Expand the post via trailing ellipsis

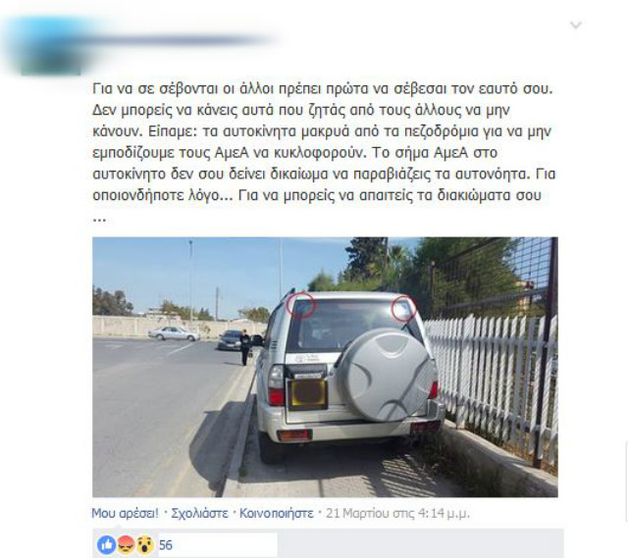point(99,219)
